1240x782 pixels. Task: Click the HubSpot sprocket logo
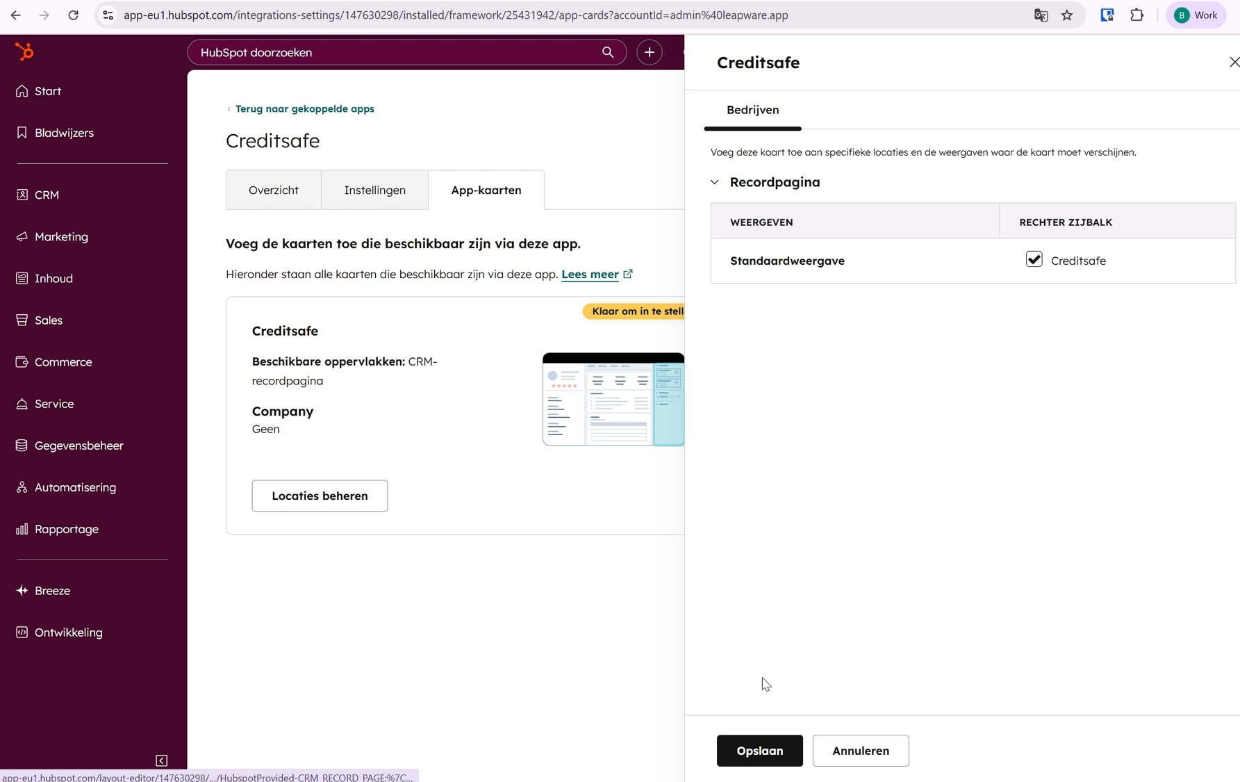(x=24, y=51)
